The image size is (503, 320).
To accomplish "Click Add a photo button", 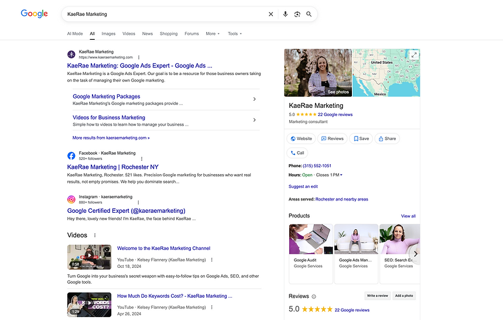I will (404, 295).
